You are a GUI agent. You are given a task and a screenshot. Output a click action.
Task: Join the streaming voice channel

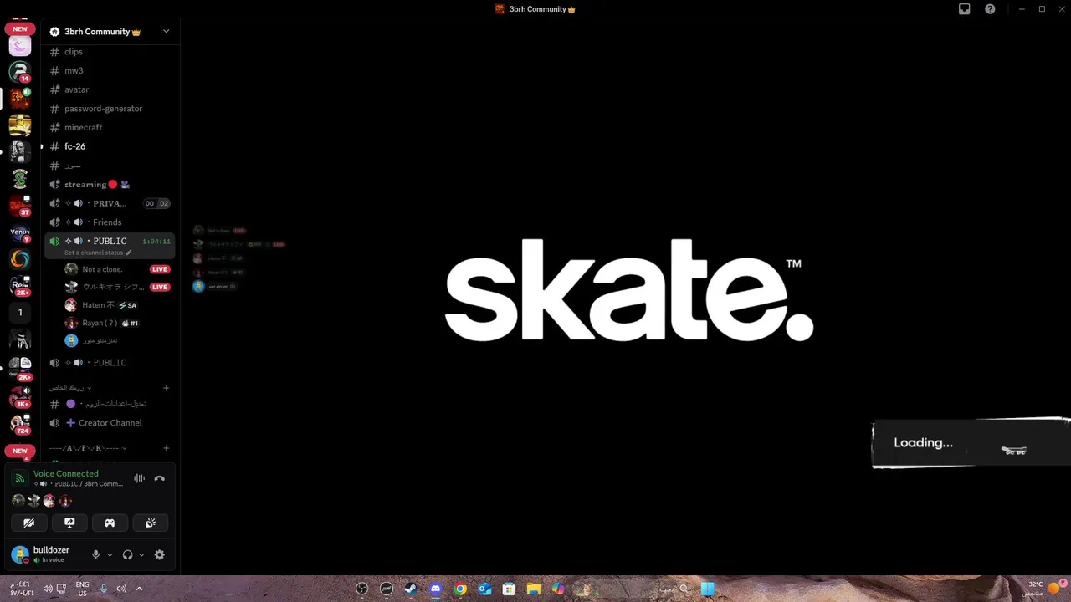pos(110,184)
